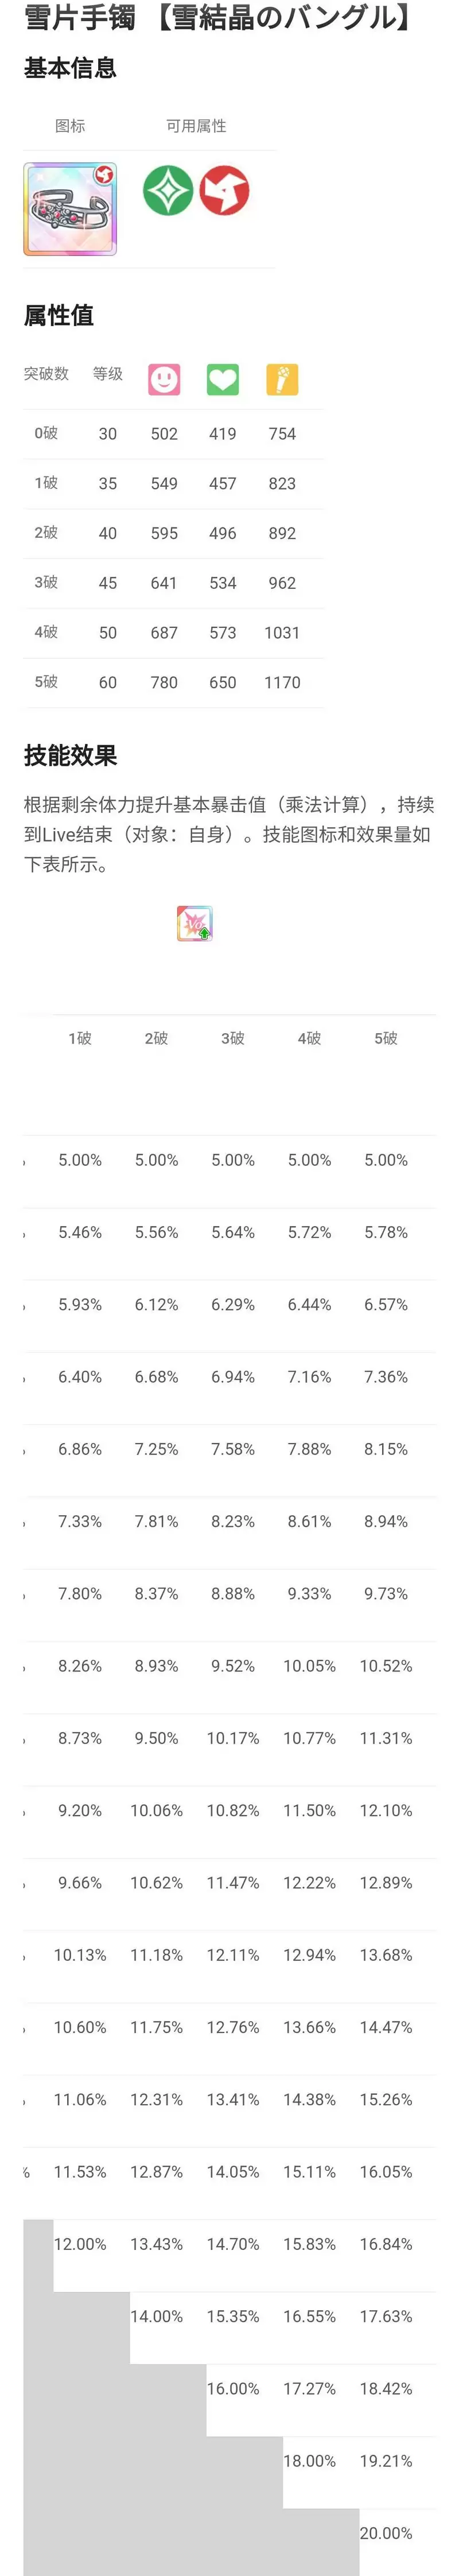Click the pink smiley face stat icon
Screen dimensions: 459x2576
pos(164,379)
